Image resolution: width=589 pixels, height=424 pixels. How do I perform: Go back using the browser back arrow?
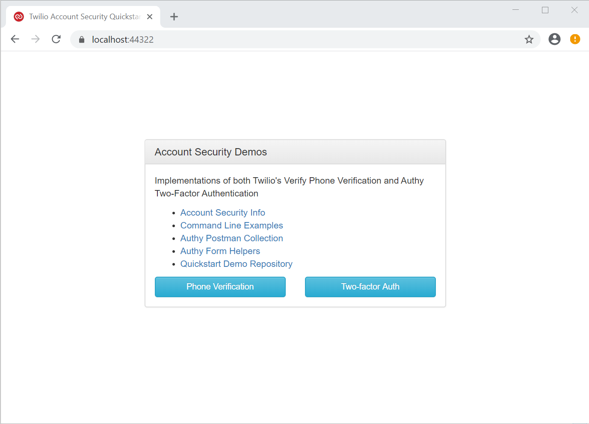point(15,39)
